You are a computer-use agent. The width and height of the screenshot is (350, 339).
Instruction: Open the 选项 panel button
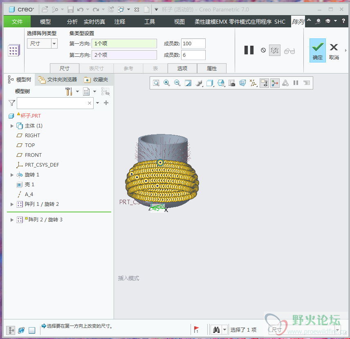click(182, 68)
